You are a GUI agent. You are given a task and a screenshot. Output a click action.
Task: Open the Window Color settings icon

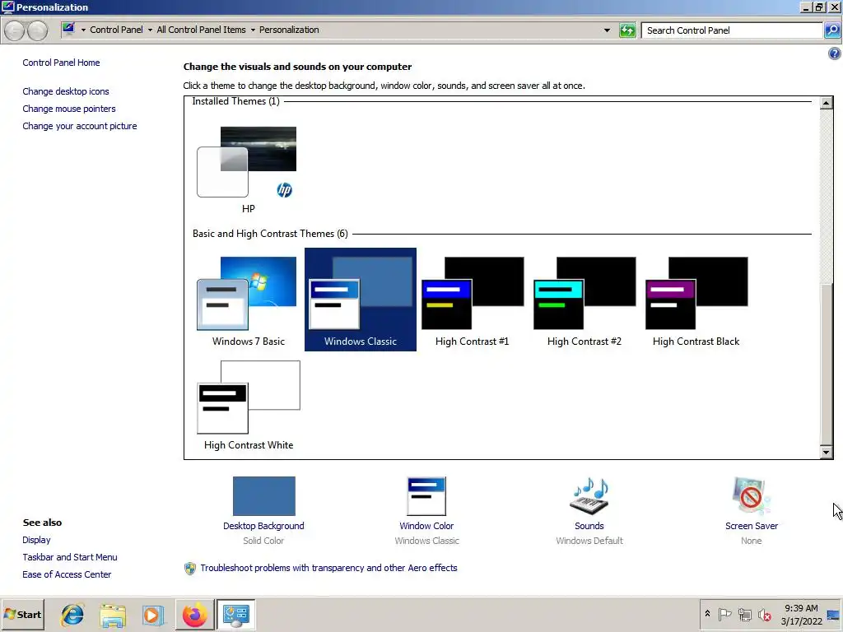click(x=426, y=496)
